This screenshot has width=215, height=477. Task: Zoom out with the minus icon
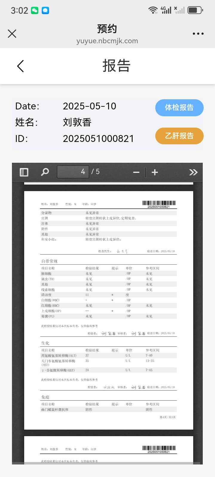pyautogui.click(x=136, y=172)
